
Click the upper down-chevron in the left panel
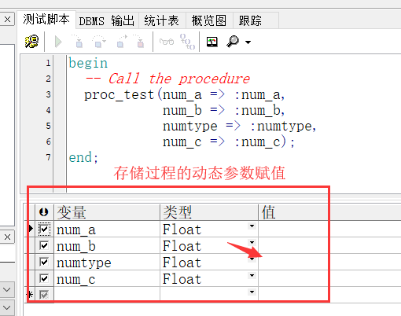(7, 289)
